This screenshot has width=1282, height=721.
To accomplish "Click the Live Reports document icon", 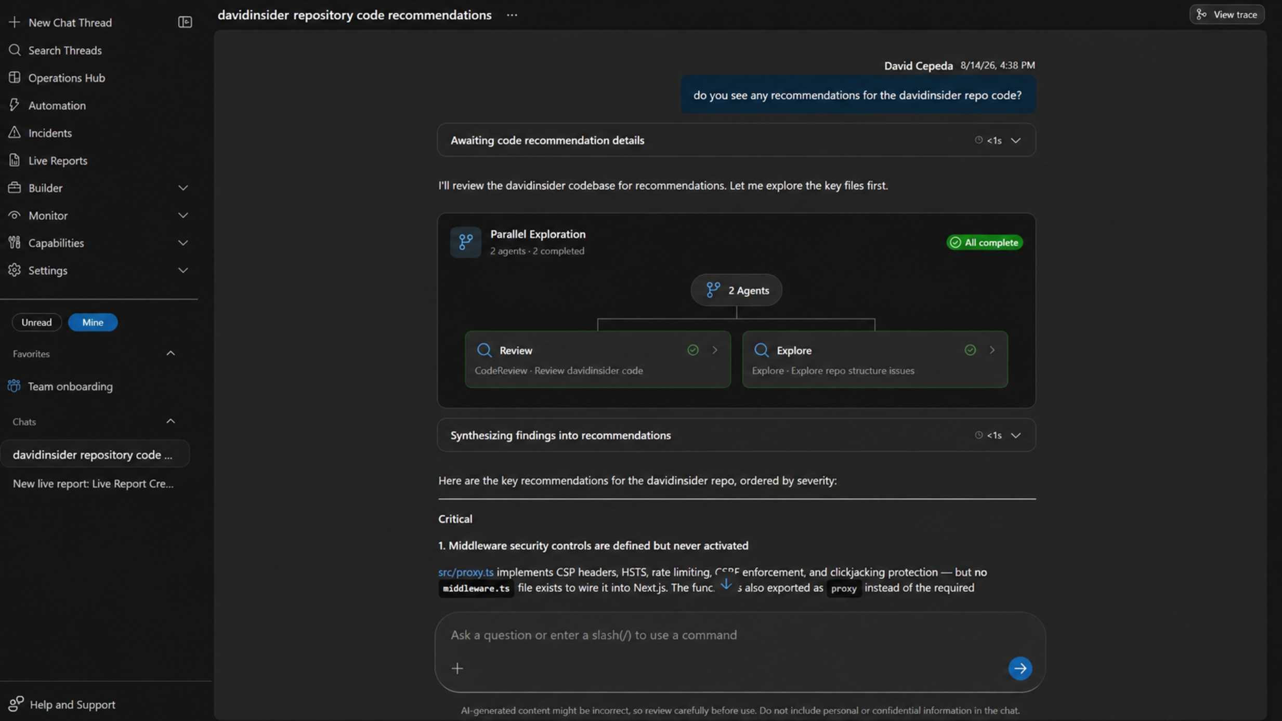I will [15, 160].
